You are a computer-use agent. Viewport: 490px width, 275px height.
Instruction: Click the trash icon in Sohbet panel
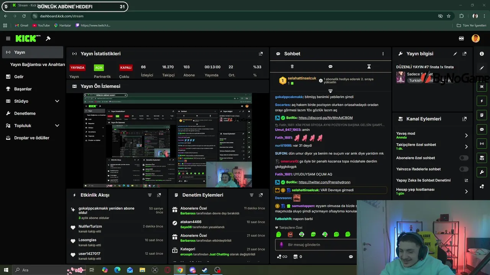click(292, 66)
